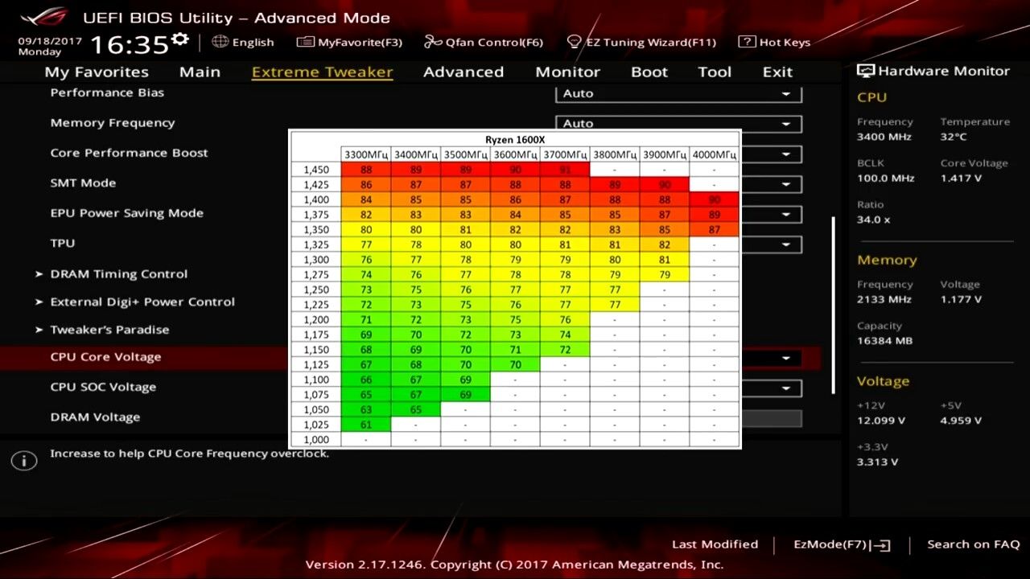The height and width of the screenshot is (579, 1030).
Task: Open the Advanced tab
Action: (463, 72)
